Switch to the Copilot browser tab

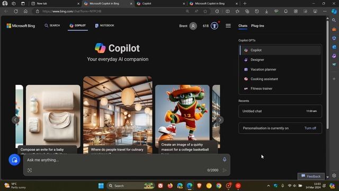click(160, 4)
